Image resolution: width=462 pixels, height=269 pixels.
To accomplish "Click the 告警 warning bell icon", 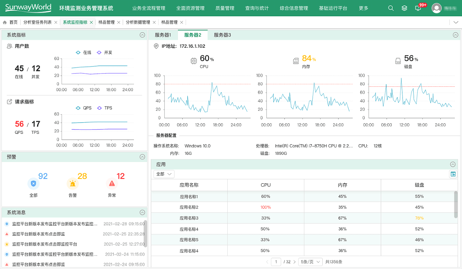I will 73,184.
